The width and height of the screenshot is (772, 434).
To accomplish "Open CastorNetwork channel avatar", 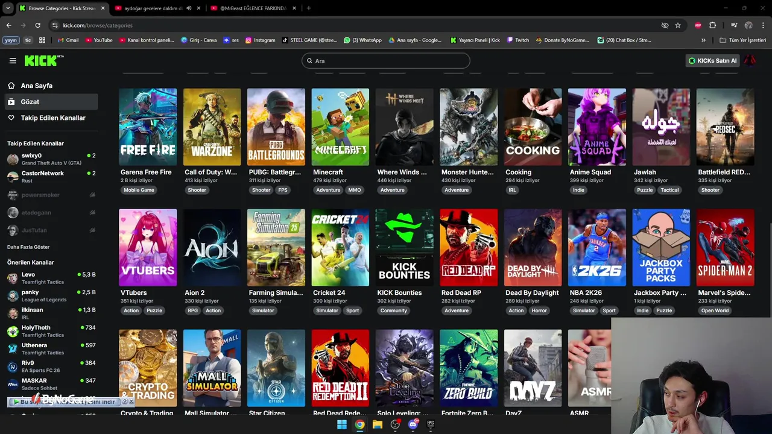I will pos(13,177).
